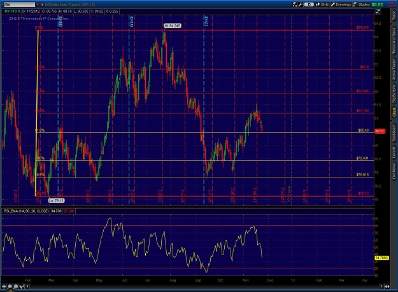Open the Times And Sales side tab
The image size is (398, 292).
(x=394, y=41)
